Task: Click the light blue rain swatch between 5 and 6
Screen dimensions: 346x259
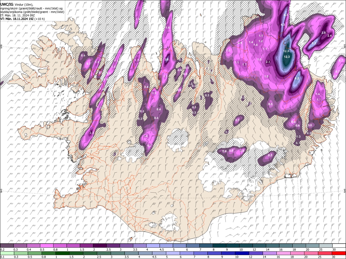Action: point(173,253)
